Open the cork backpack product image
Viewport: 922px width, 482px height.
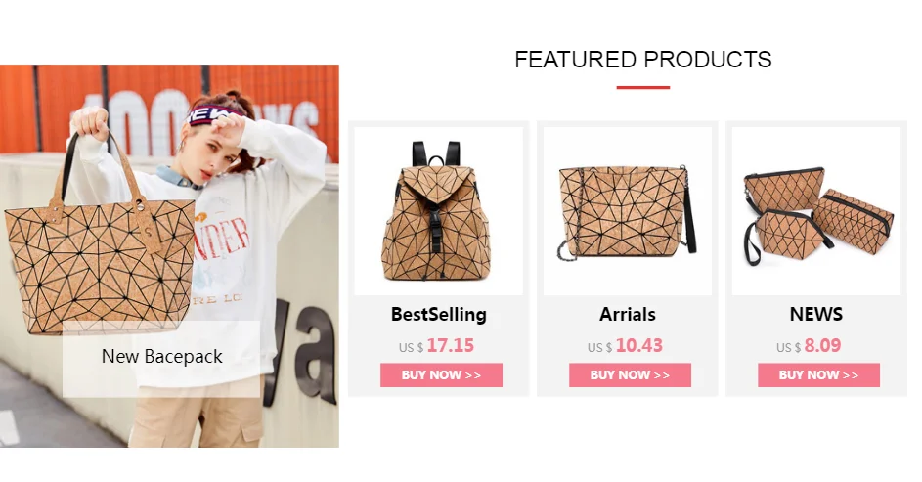point(439,211)
